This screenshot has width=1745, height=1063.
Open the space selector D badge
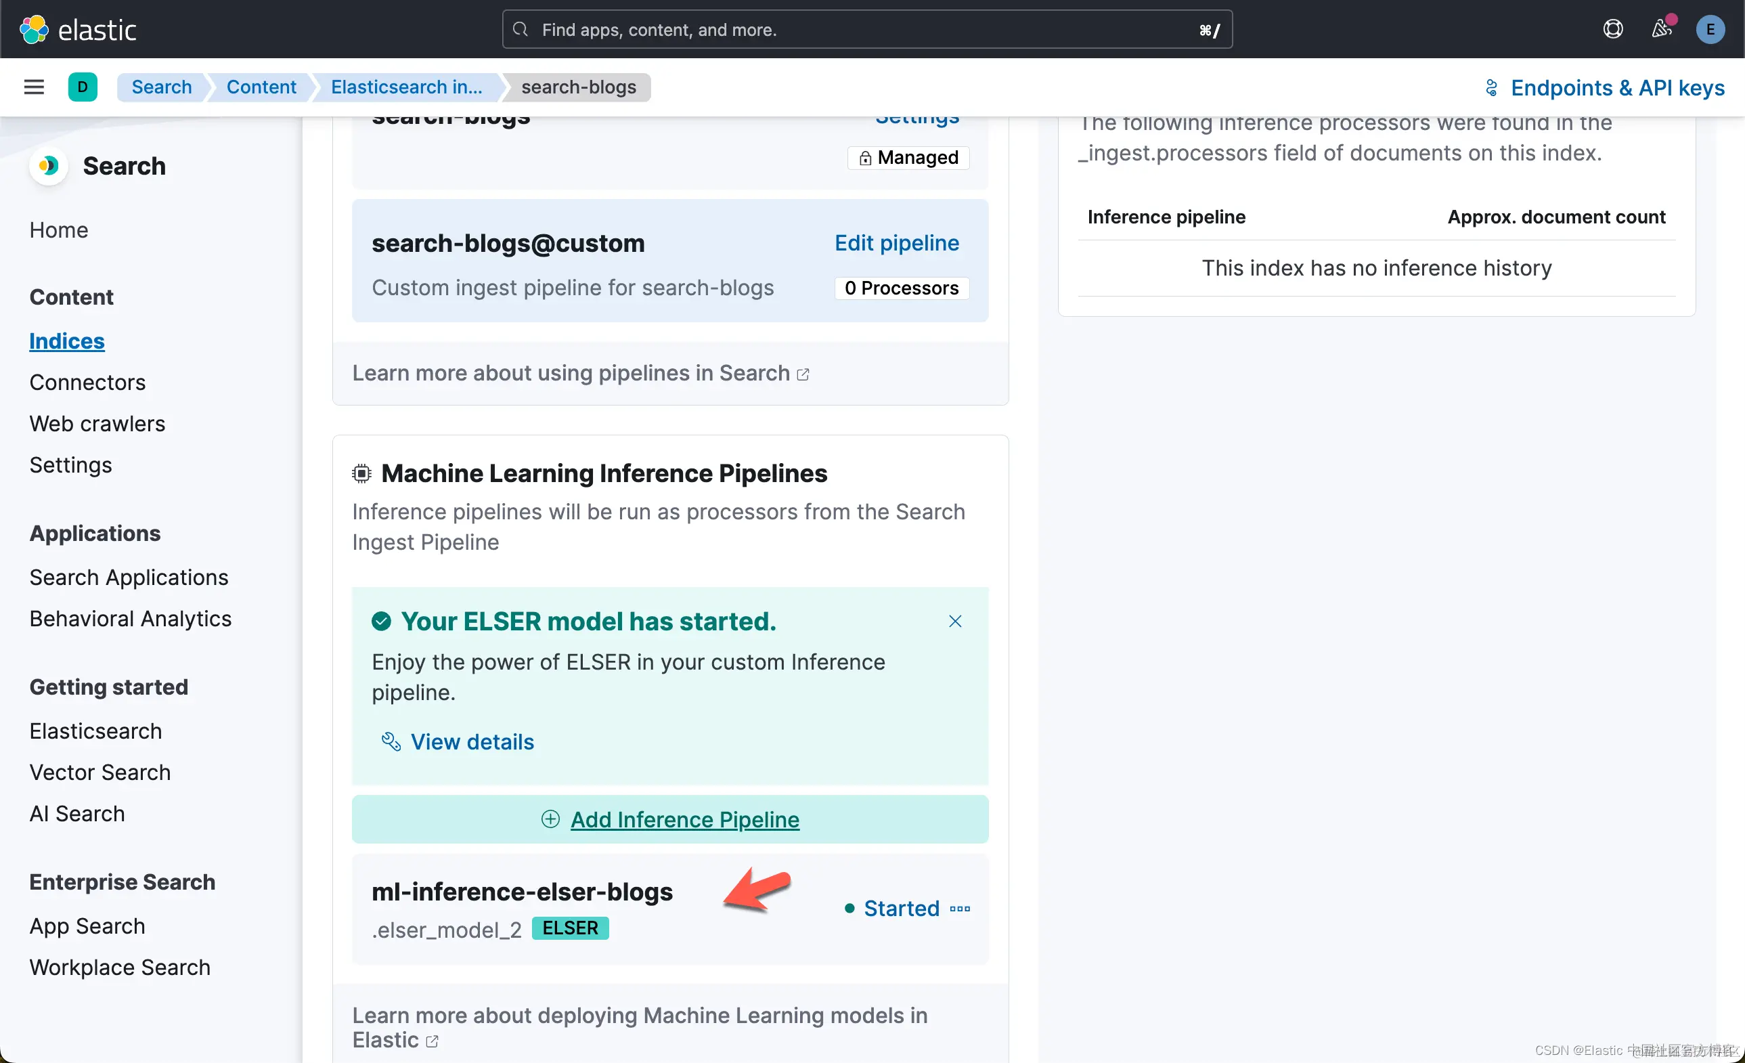(83, 87)
